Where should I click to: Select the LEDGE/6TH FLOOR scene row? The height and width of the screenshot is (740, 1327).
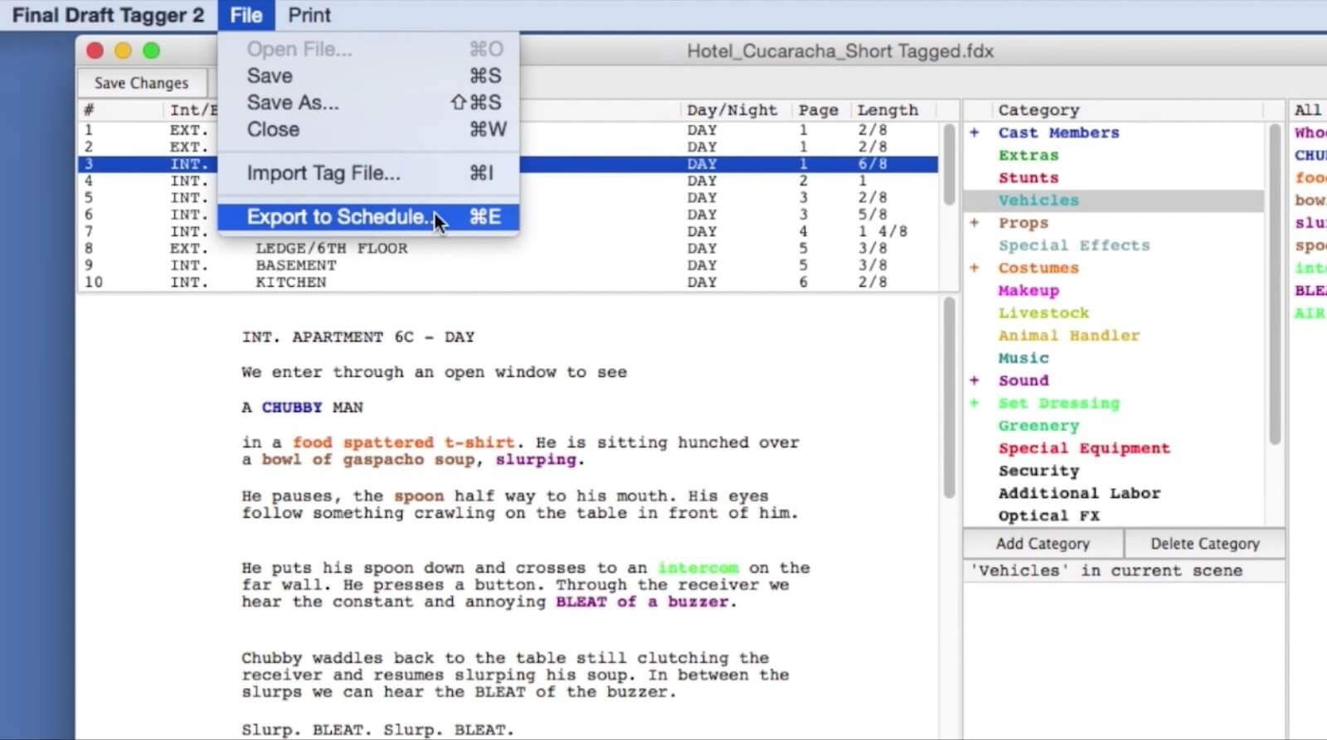point(508,248)
